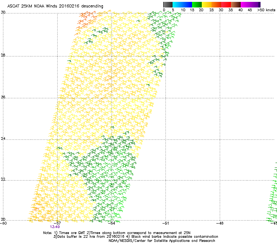Click the longitude label -54

(x=112, y=223)
